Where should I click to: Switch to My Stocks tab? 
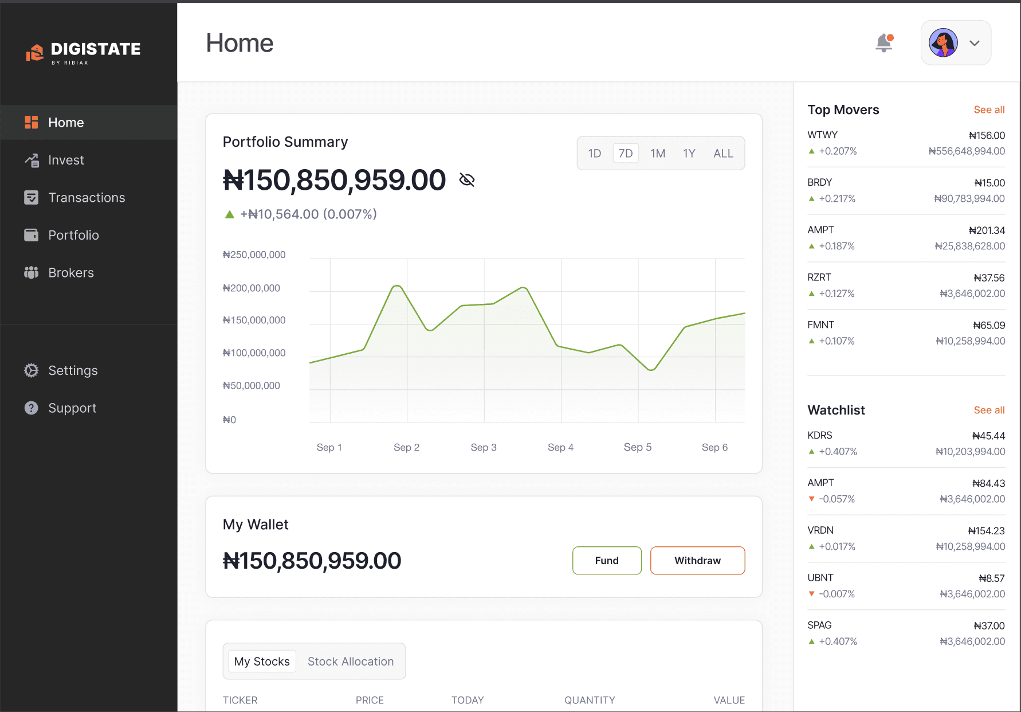(x=262, y=661)
